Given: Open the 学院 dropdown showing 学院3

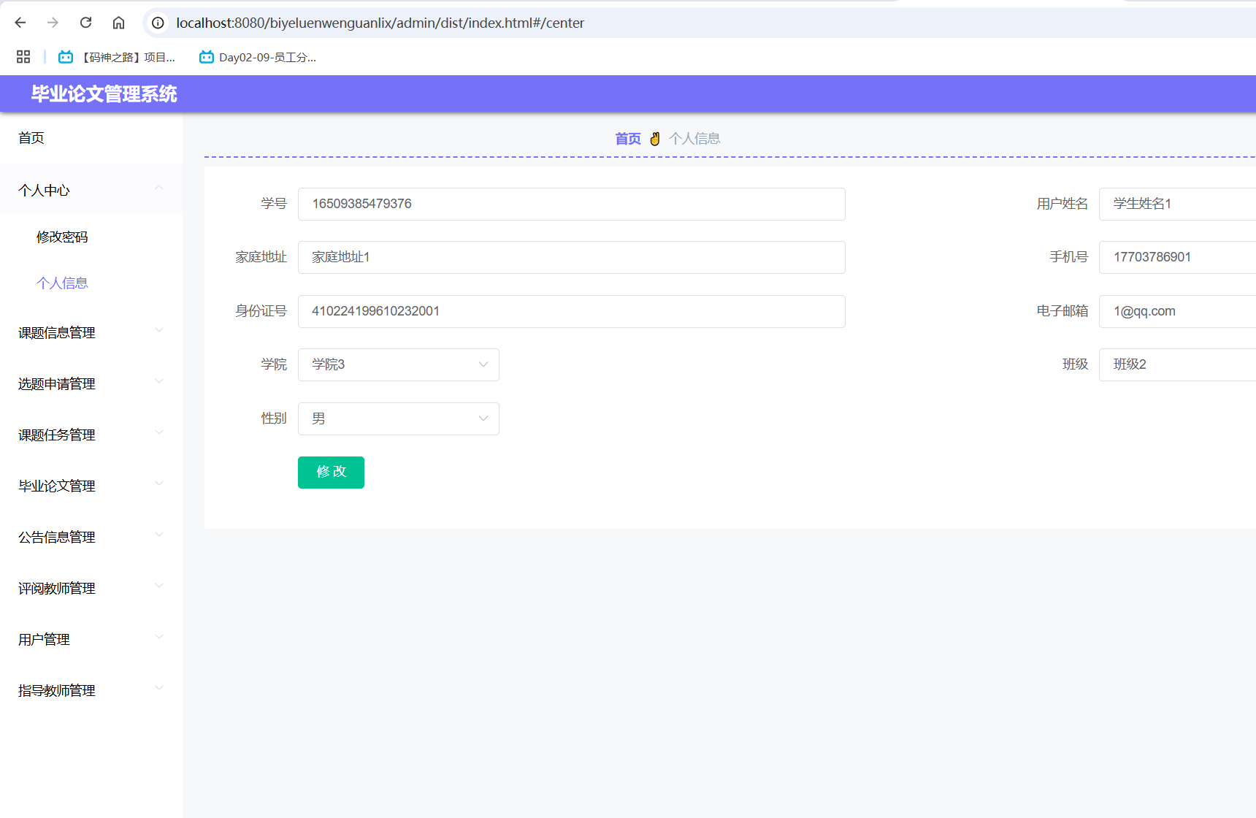Looking at the screenshot, I should tap(399, 364).
